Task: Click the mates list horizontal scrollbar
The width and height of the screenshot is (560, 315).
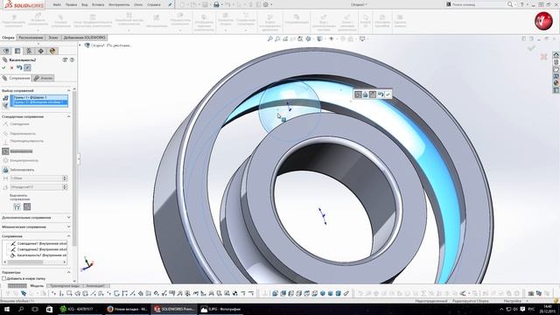Action: [x=35, y=262]
